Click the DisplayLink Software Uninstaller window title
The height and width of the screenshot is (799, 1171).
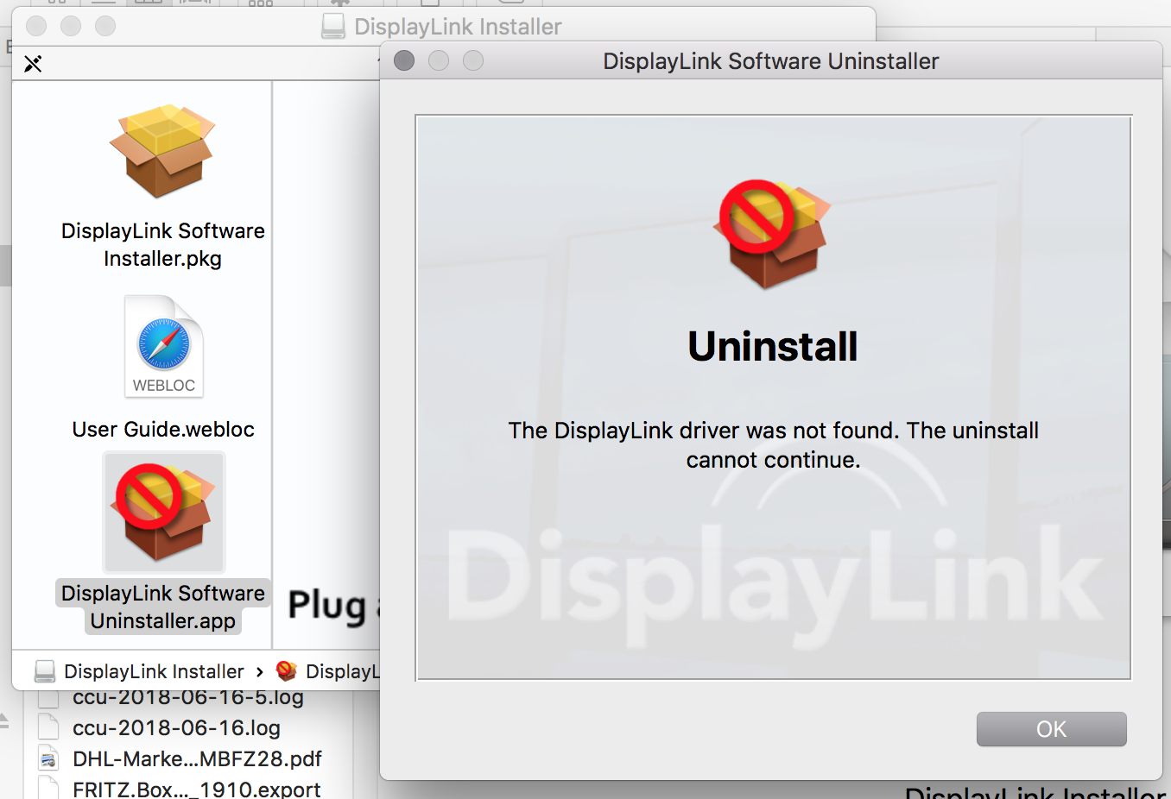click(x=770, y=61)
